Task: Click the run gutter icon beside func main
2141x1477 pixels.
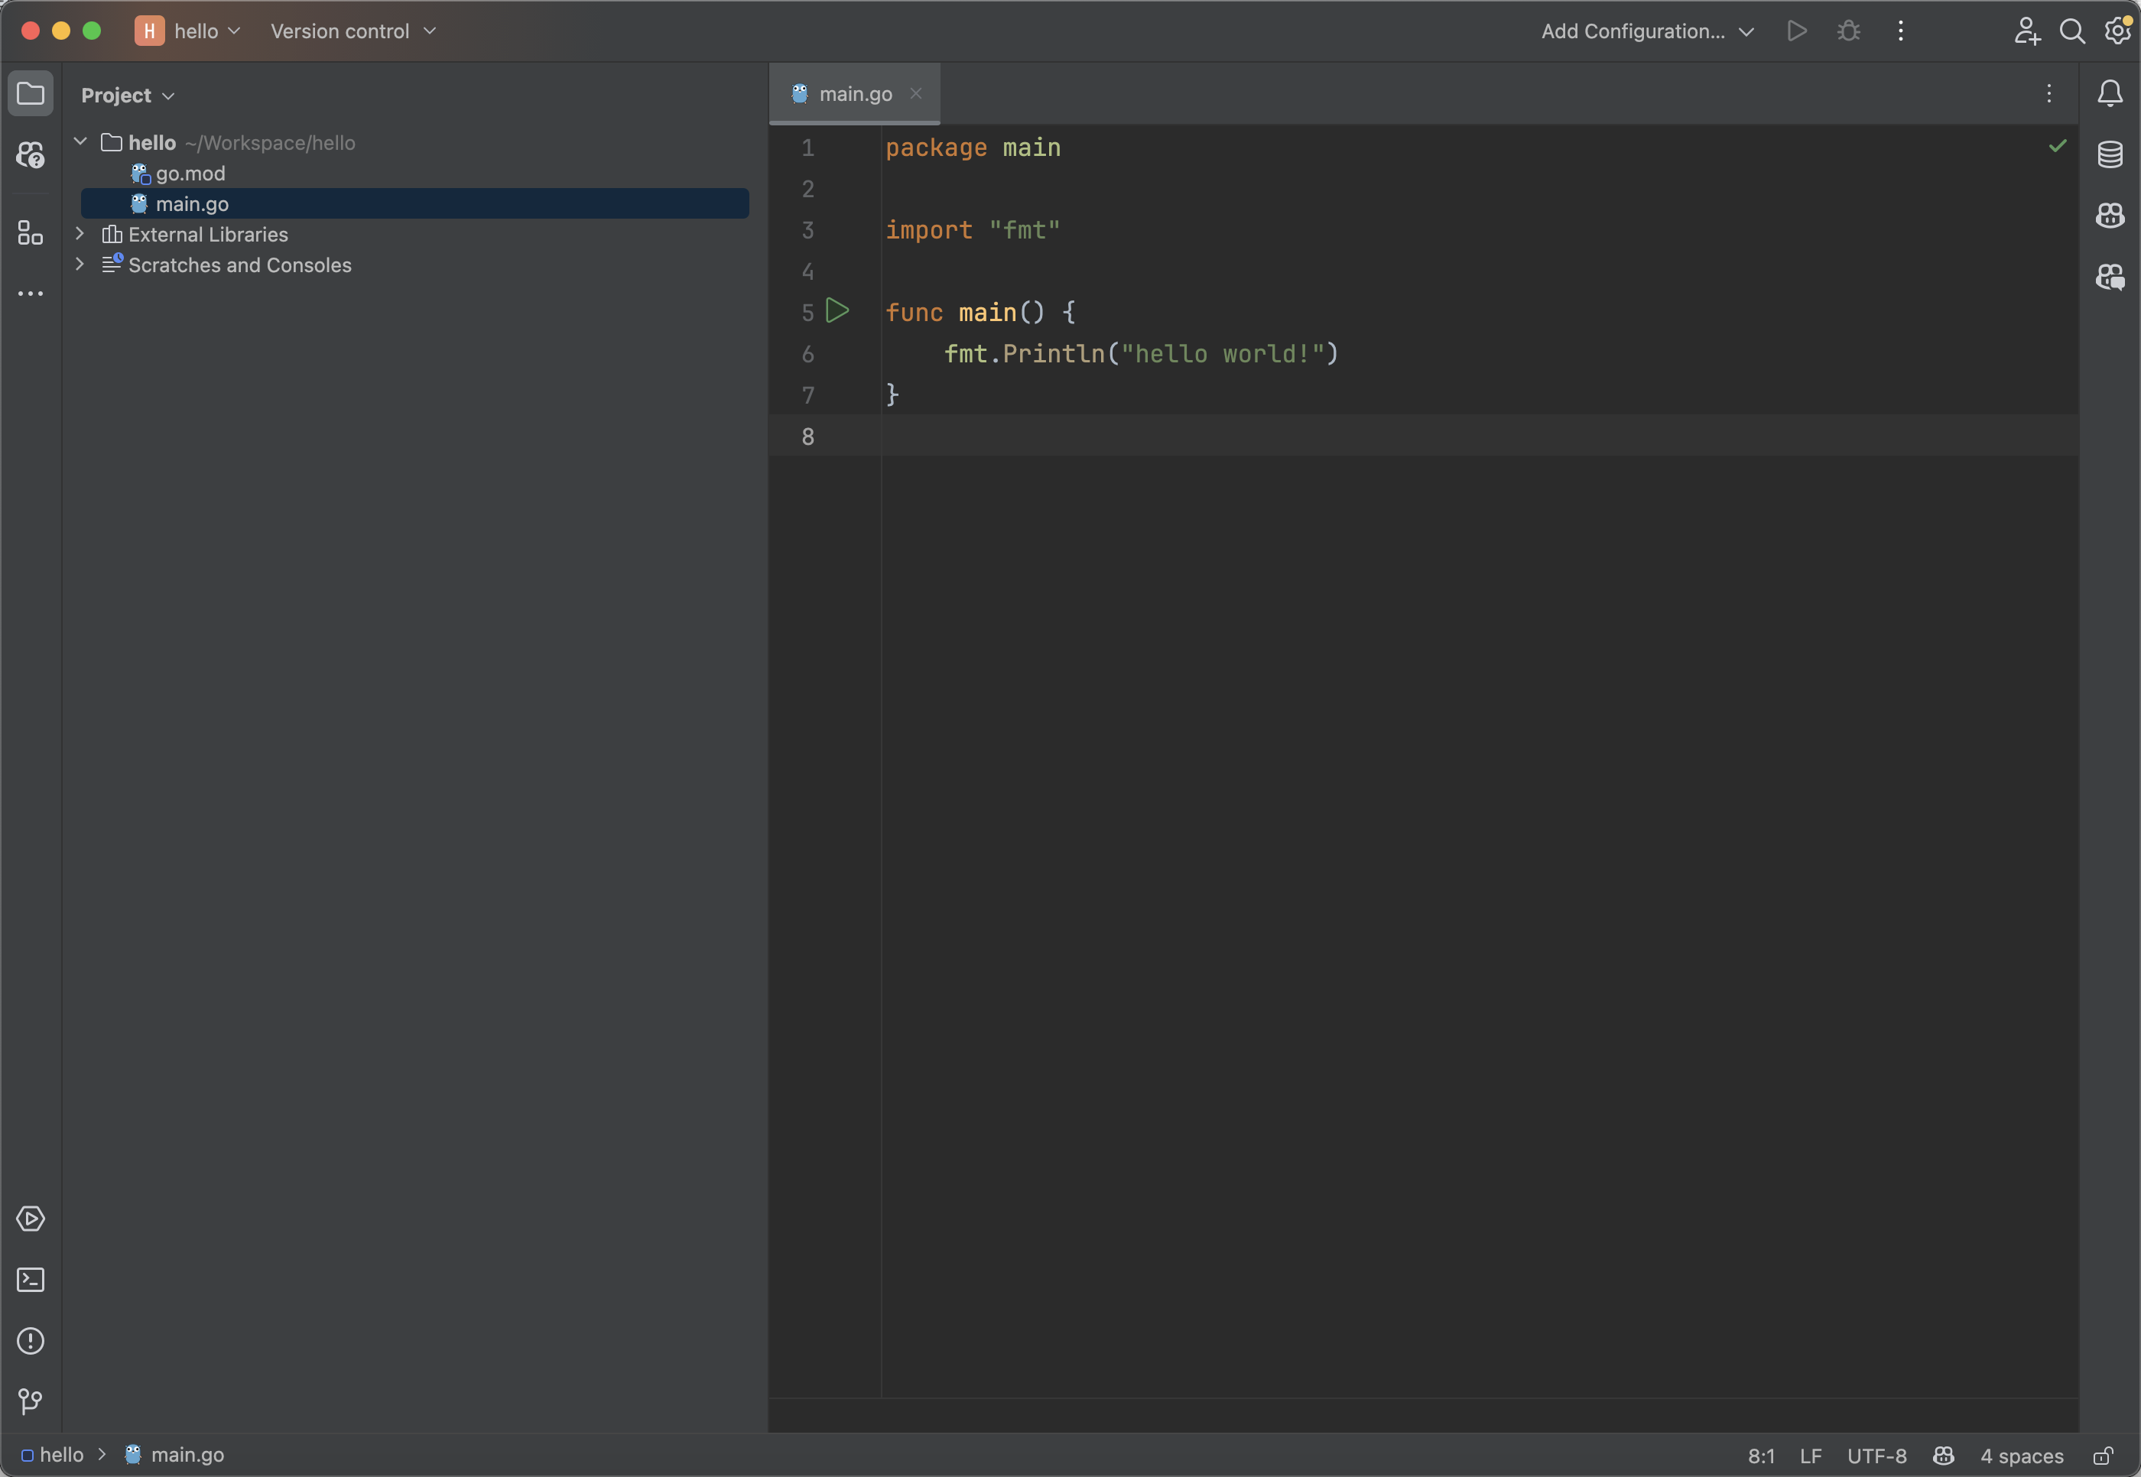Action: [x=837, y=311]
